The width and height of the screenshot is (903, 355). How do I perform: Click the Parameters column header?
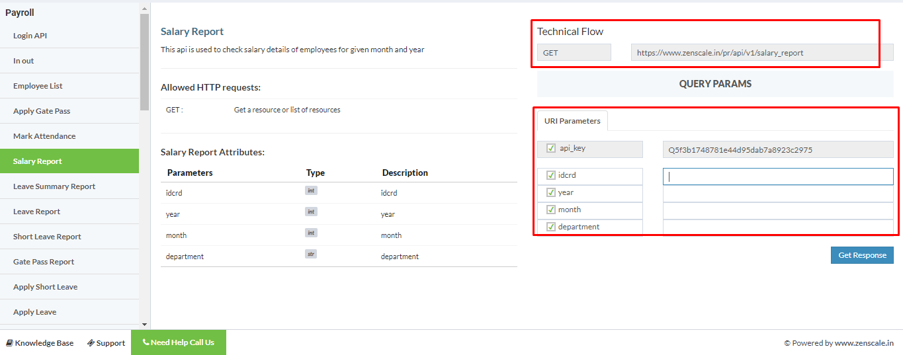[x=190, y=173]
